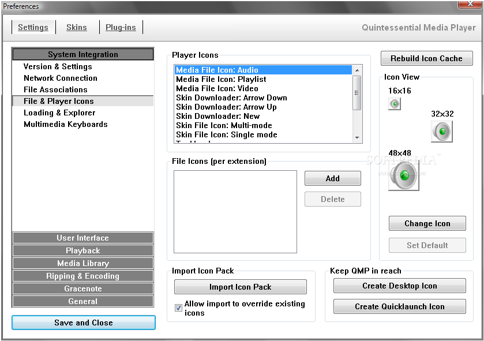Select Media File Icon: Video entry
Screen dimensions: 484x341
263,88
